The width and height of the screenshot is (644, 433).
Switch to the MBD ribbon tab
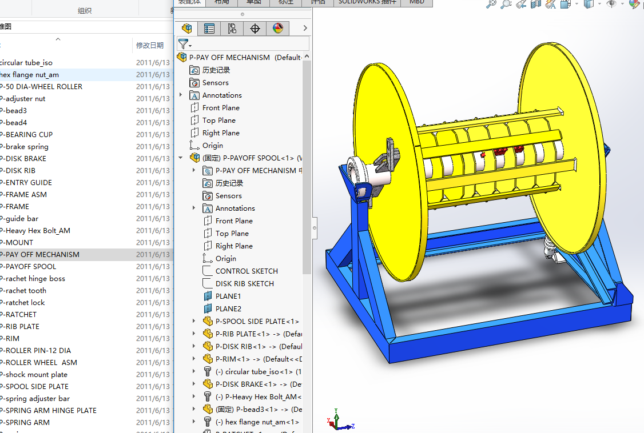click(x=417, y=2)
